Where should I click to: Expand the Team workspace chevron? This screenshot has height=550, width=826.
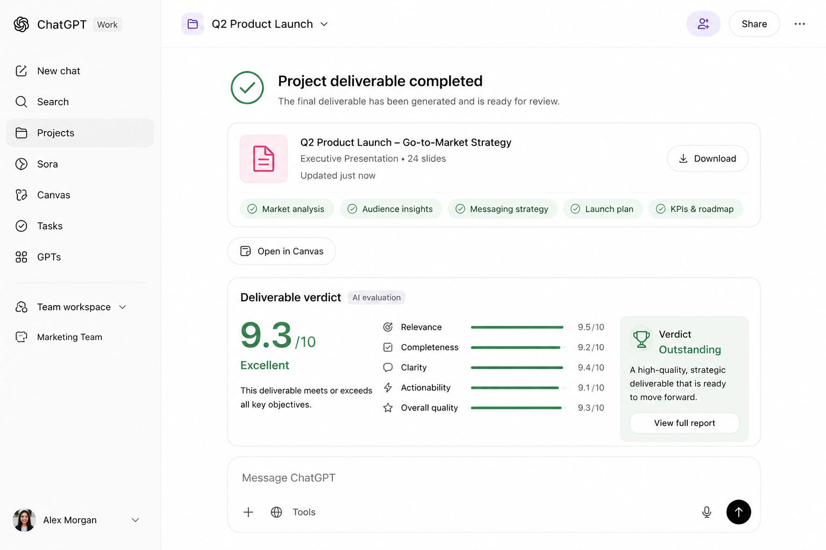pyautogui.click(x=123, y=307)
